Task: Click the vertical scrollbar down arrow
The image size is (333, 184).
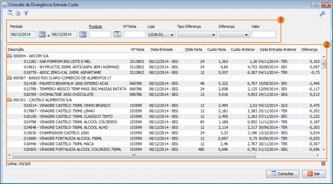Action: coord(324,149)
